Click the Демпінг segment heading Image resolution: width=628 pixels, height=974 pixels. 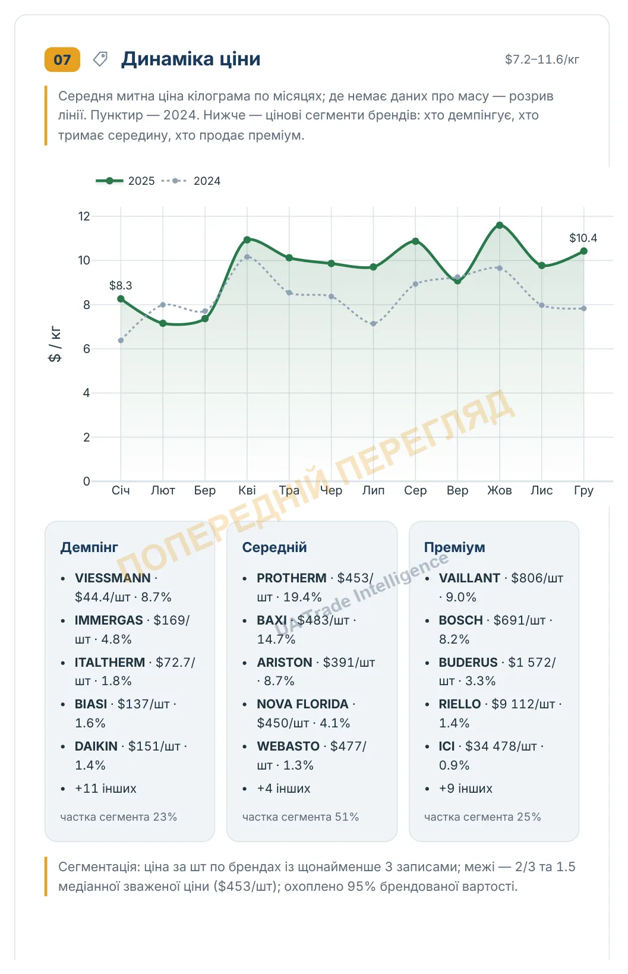(x=89, y=547)
